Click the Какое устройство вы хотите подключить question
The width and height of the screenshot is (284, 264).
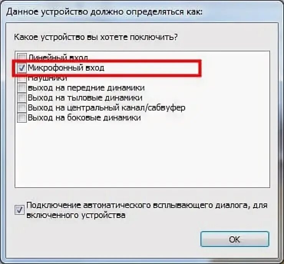(96, 38)
